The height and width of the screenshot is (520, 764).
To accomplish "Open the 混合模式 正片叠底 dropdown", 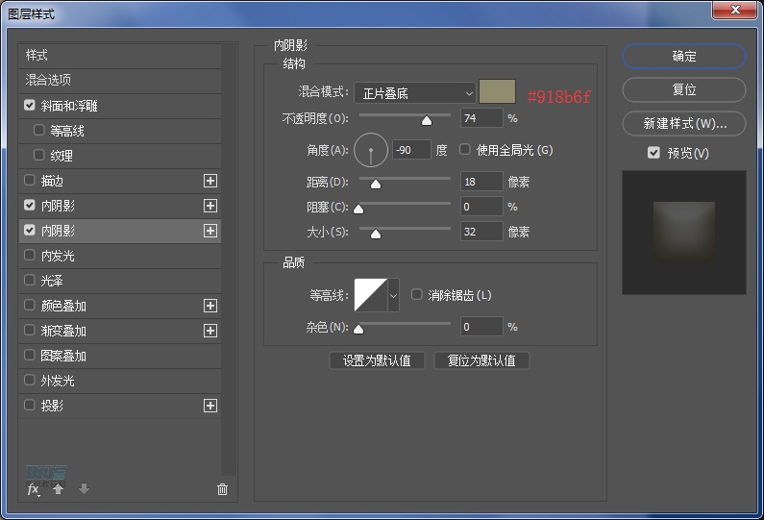I will (415, 93).
